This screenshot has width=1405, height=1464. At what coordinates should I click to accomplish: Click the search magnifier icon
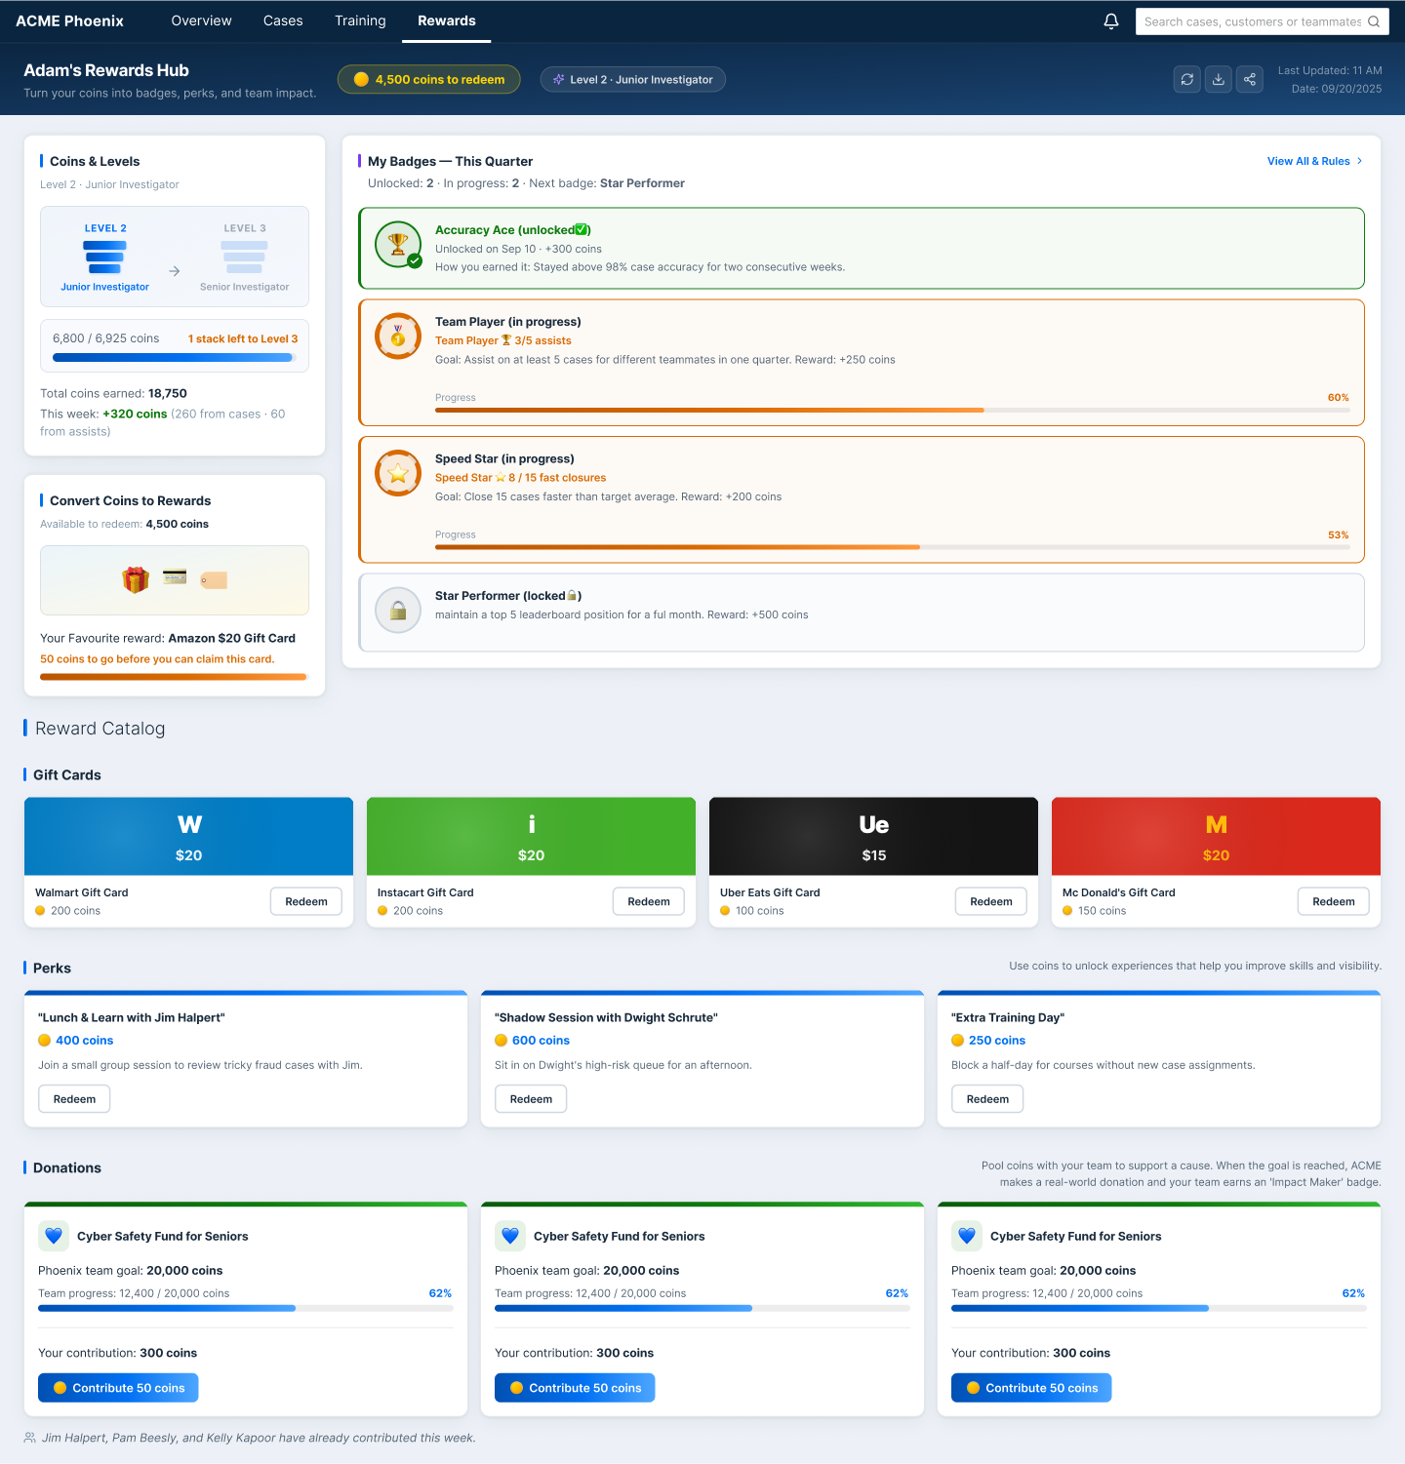pyautogui.click(x=1374, y=21)
